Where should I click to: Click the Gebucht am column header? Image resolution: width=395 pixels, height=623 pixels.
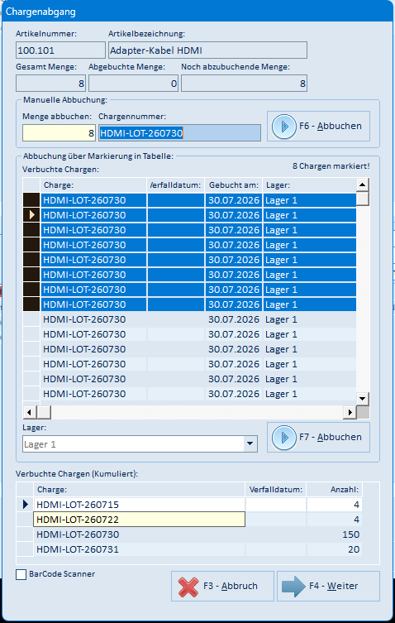pyautogui.click(x=234, y=185)
